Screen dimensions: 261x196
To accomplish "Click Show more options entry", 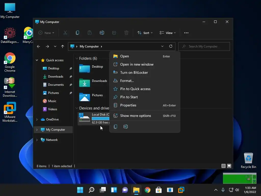I will tap(145, 116).
